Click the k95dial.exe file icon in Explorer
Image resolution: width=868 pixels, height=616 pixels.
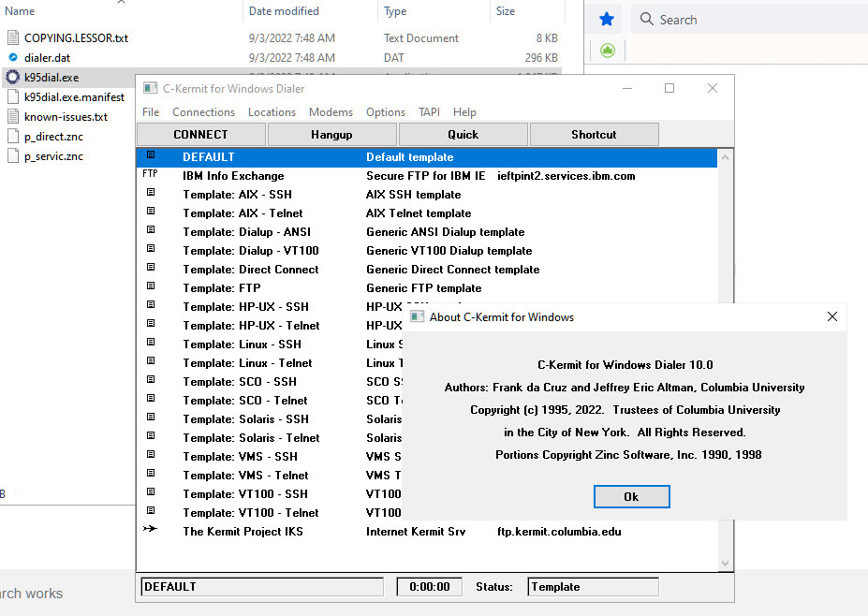coord(13,77)
